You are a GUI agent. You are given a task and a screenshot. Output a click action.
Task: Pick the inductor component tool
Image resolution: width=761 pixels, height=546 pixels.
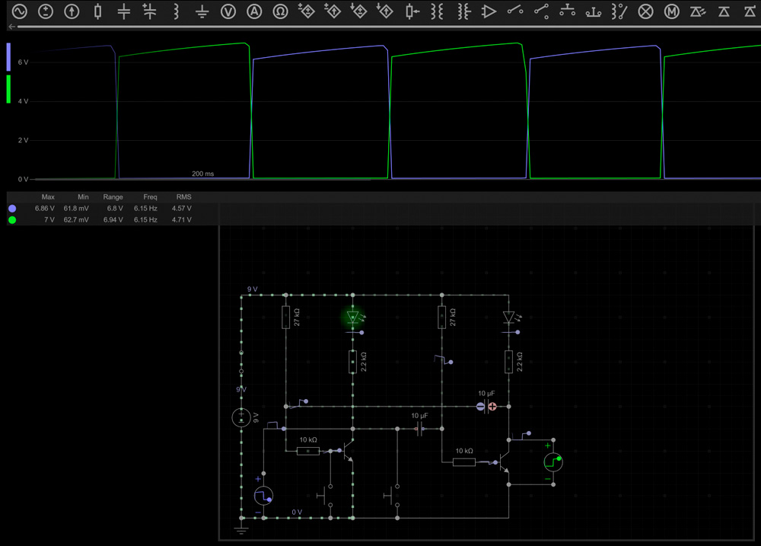177,11
